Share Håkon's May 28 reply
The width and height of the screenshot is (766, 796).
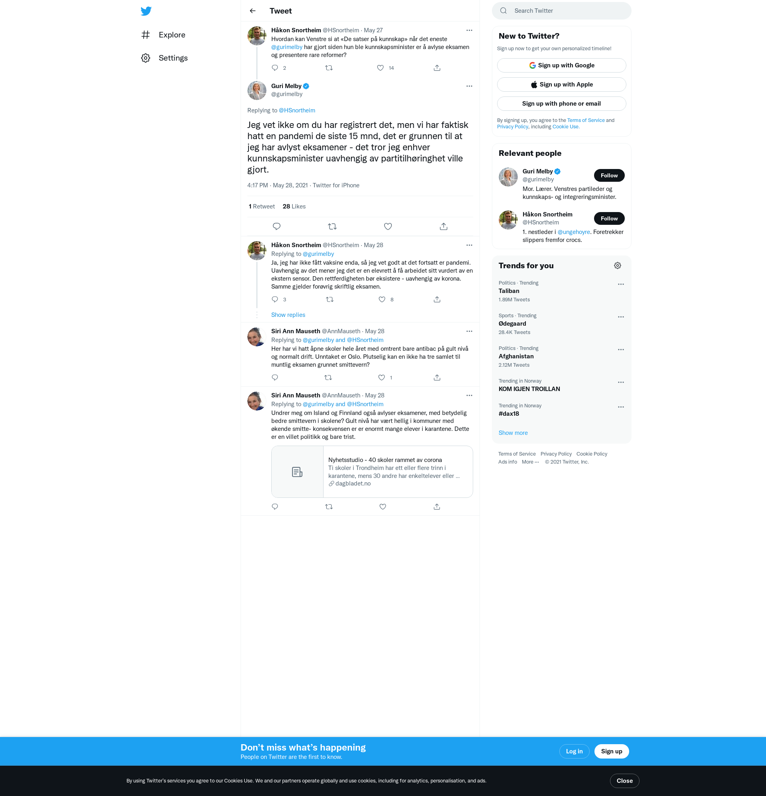[x=437, y=300]
